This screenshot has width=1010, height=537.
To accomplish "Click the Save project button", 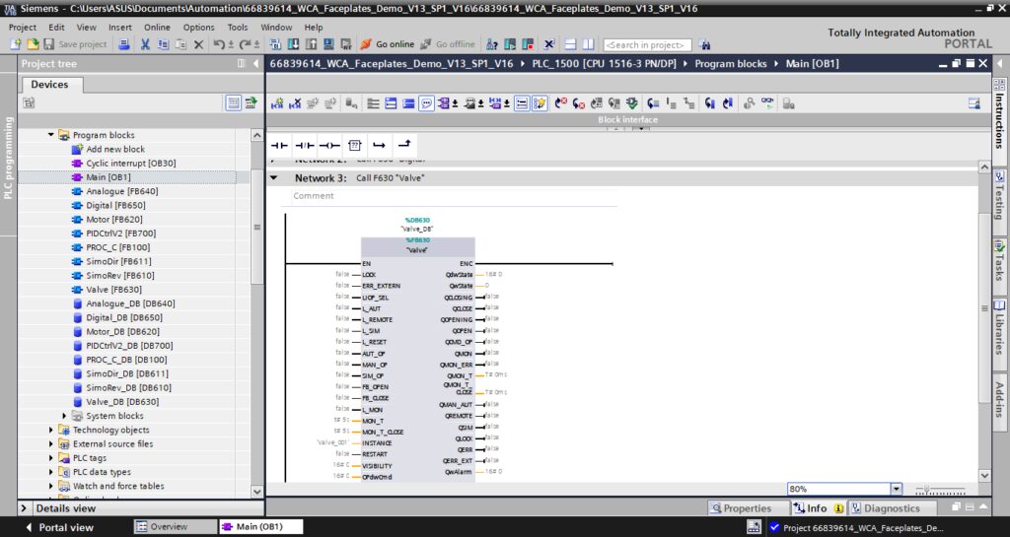I will pyautogui.click(x=75, y=44).
